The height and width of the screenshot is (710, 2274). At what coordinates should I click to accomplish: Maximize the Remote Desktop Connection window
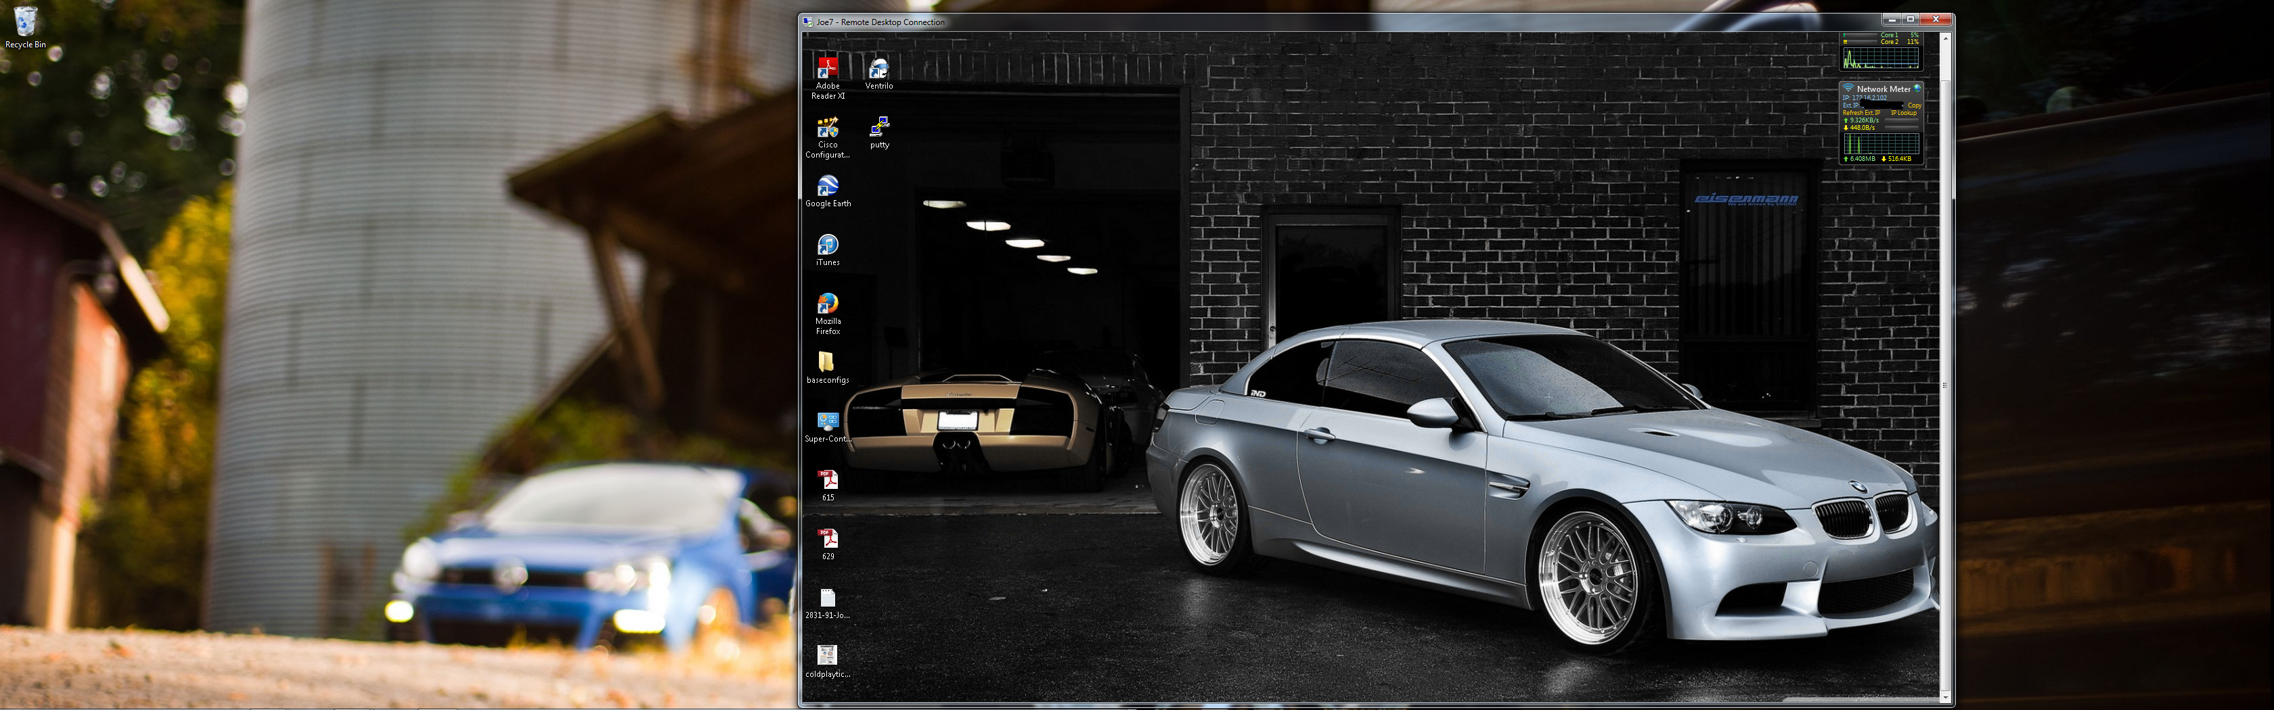(x=1911, y=20)
